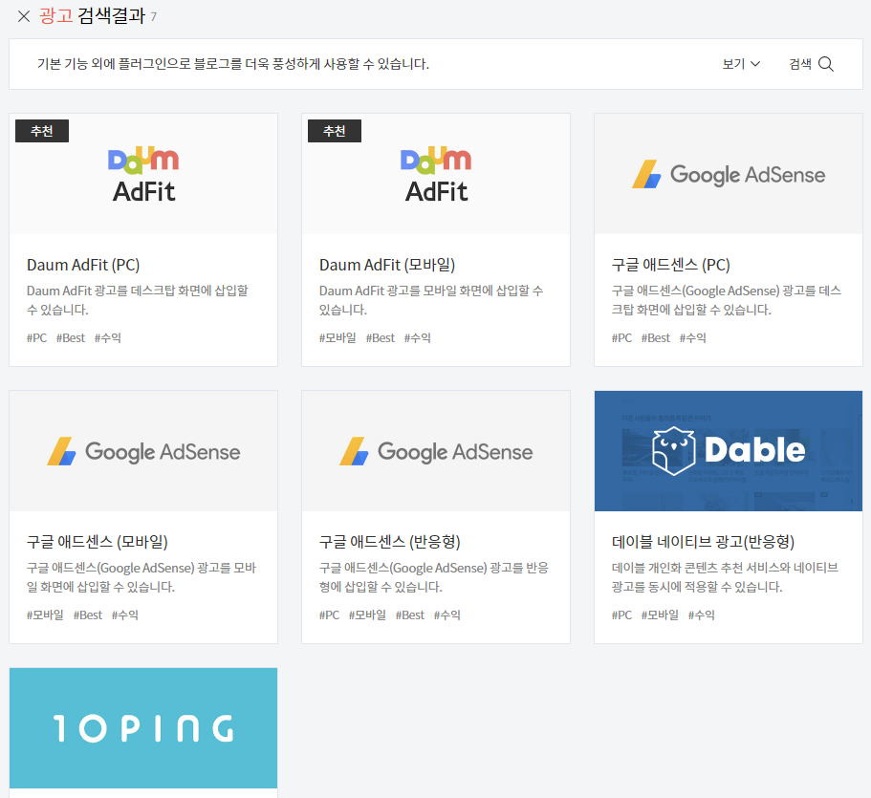Click the 구글 애드센스 (반응형) description text
871x798 pixels.
[434, 577]
